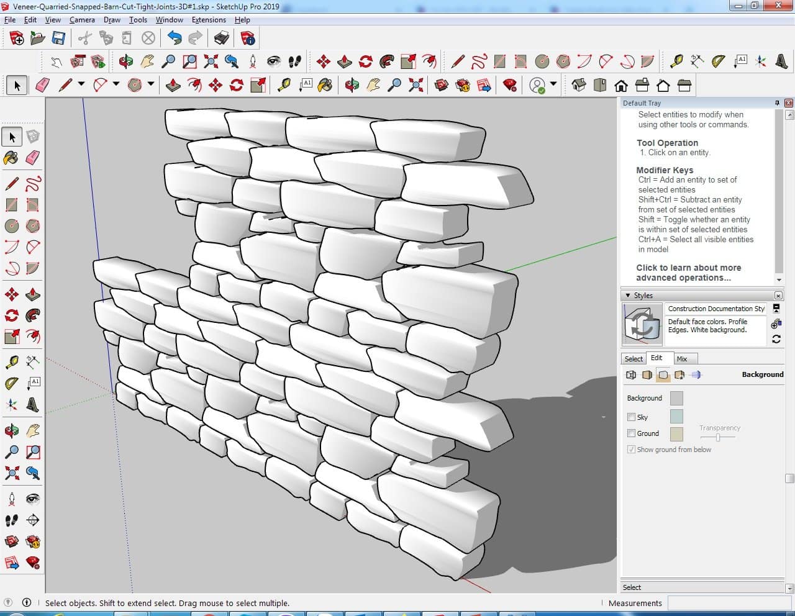
Task: Collapse the Styles panel triangle
Action: 628,296
